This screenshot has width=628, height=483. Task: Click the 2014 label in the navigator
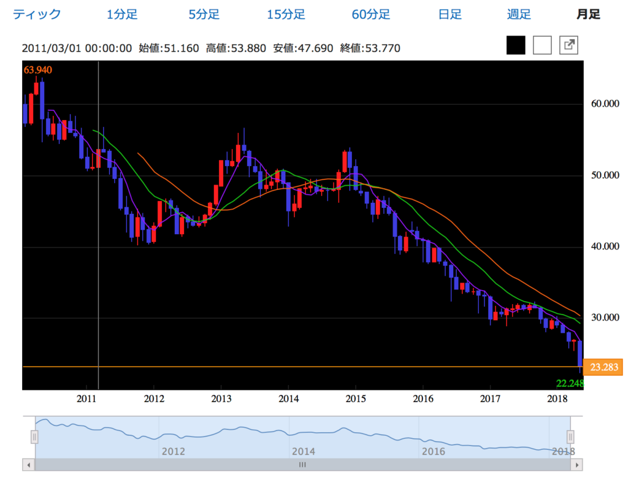(304, 451)
